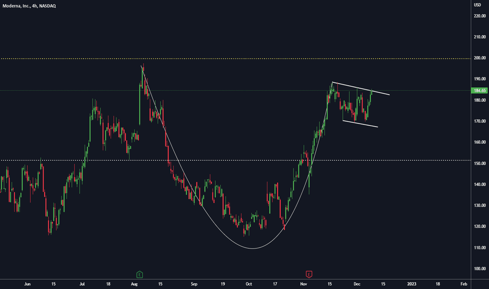Click the Nov label on time axis
This screenshot has height=289, width=489.
pos(303,284)
